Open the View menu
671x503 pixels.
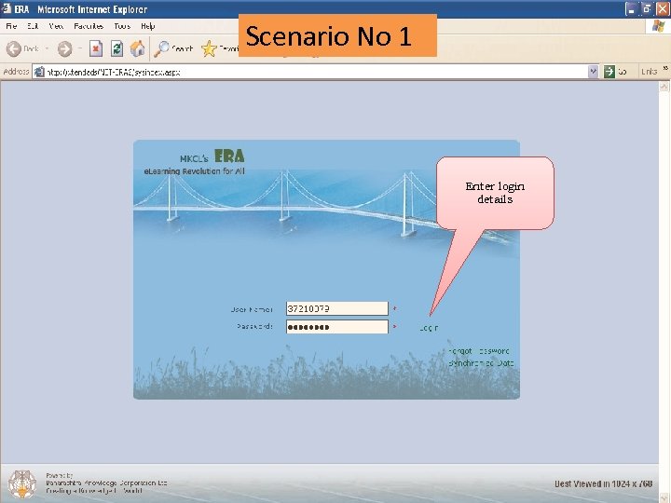(56, 26)
